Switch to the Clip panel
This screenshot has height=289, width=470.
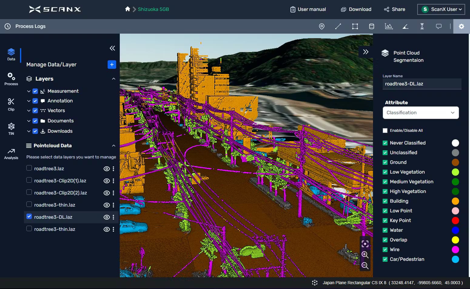11,104
